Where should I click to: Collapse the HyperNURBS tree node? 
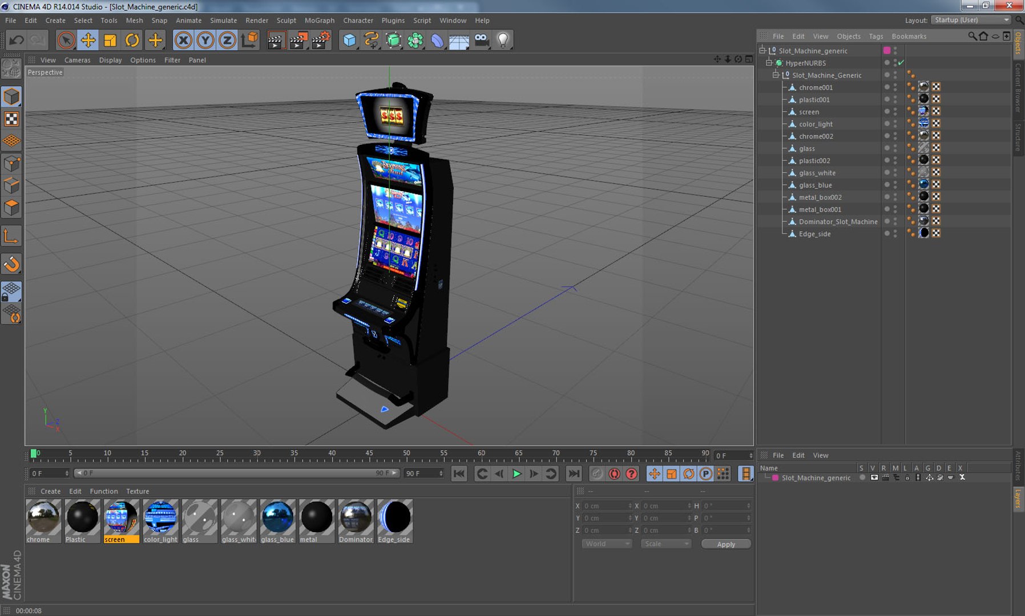pos(769,63)
